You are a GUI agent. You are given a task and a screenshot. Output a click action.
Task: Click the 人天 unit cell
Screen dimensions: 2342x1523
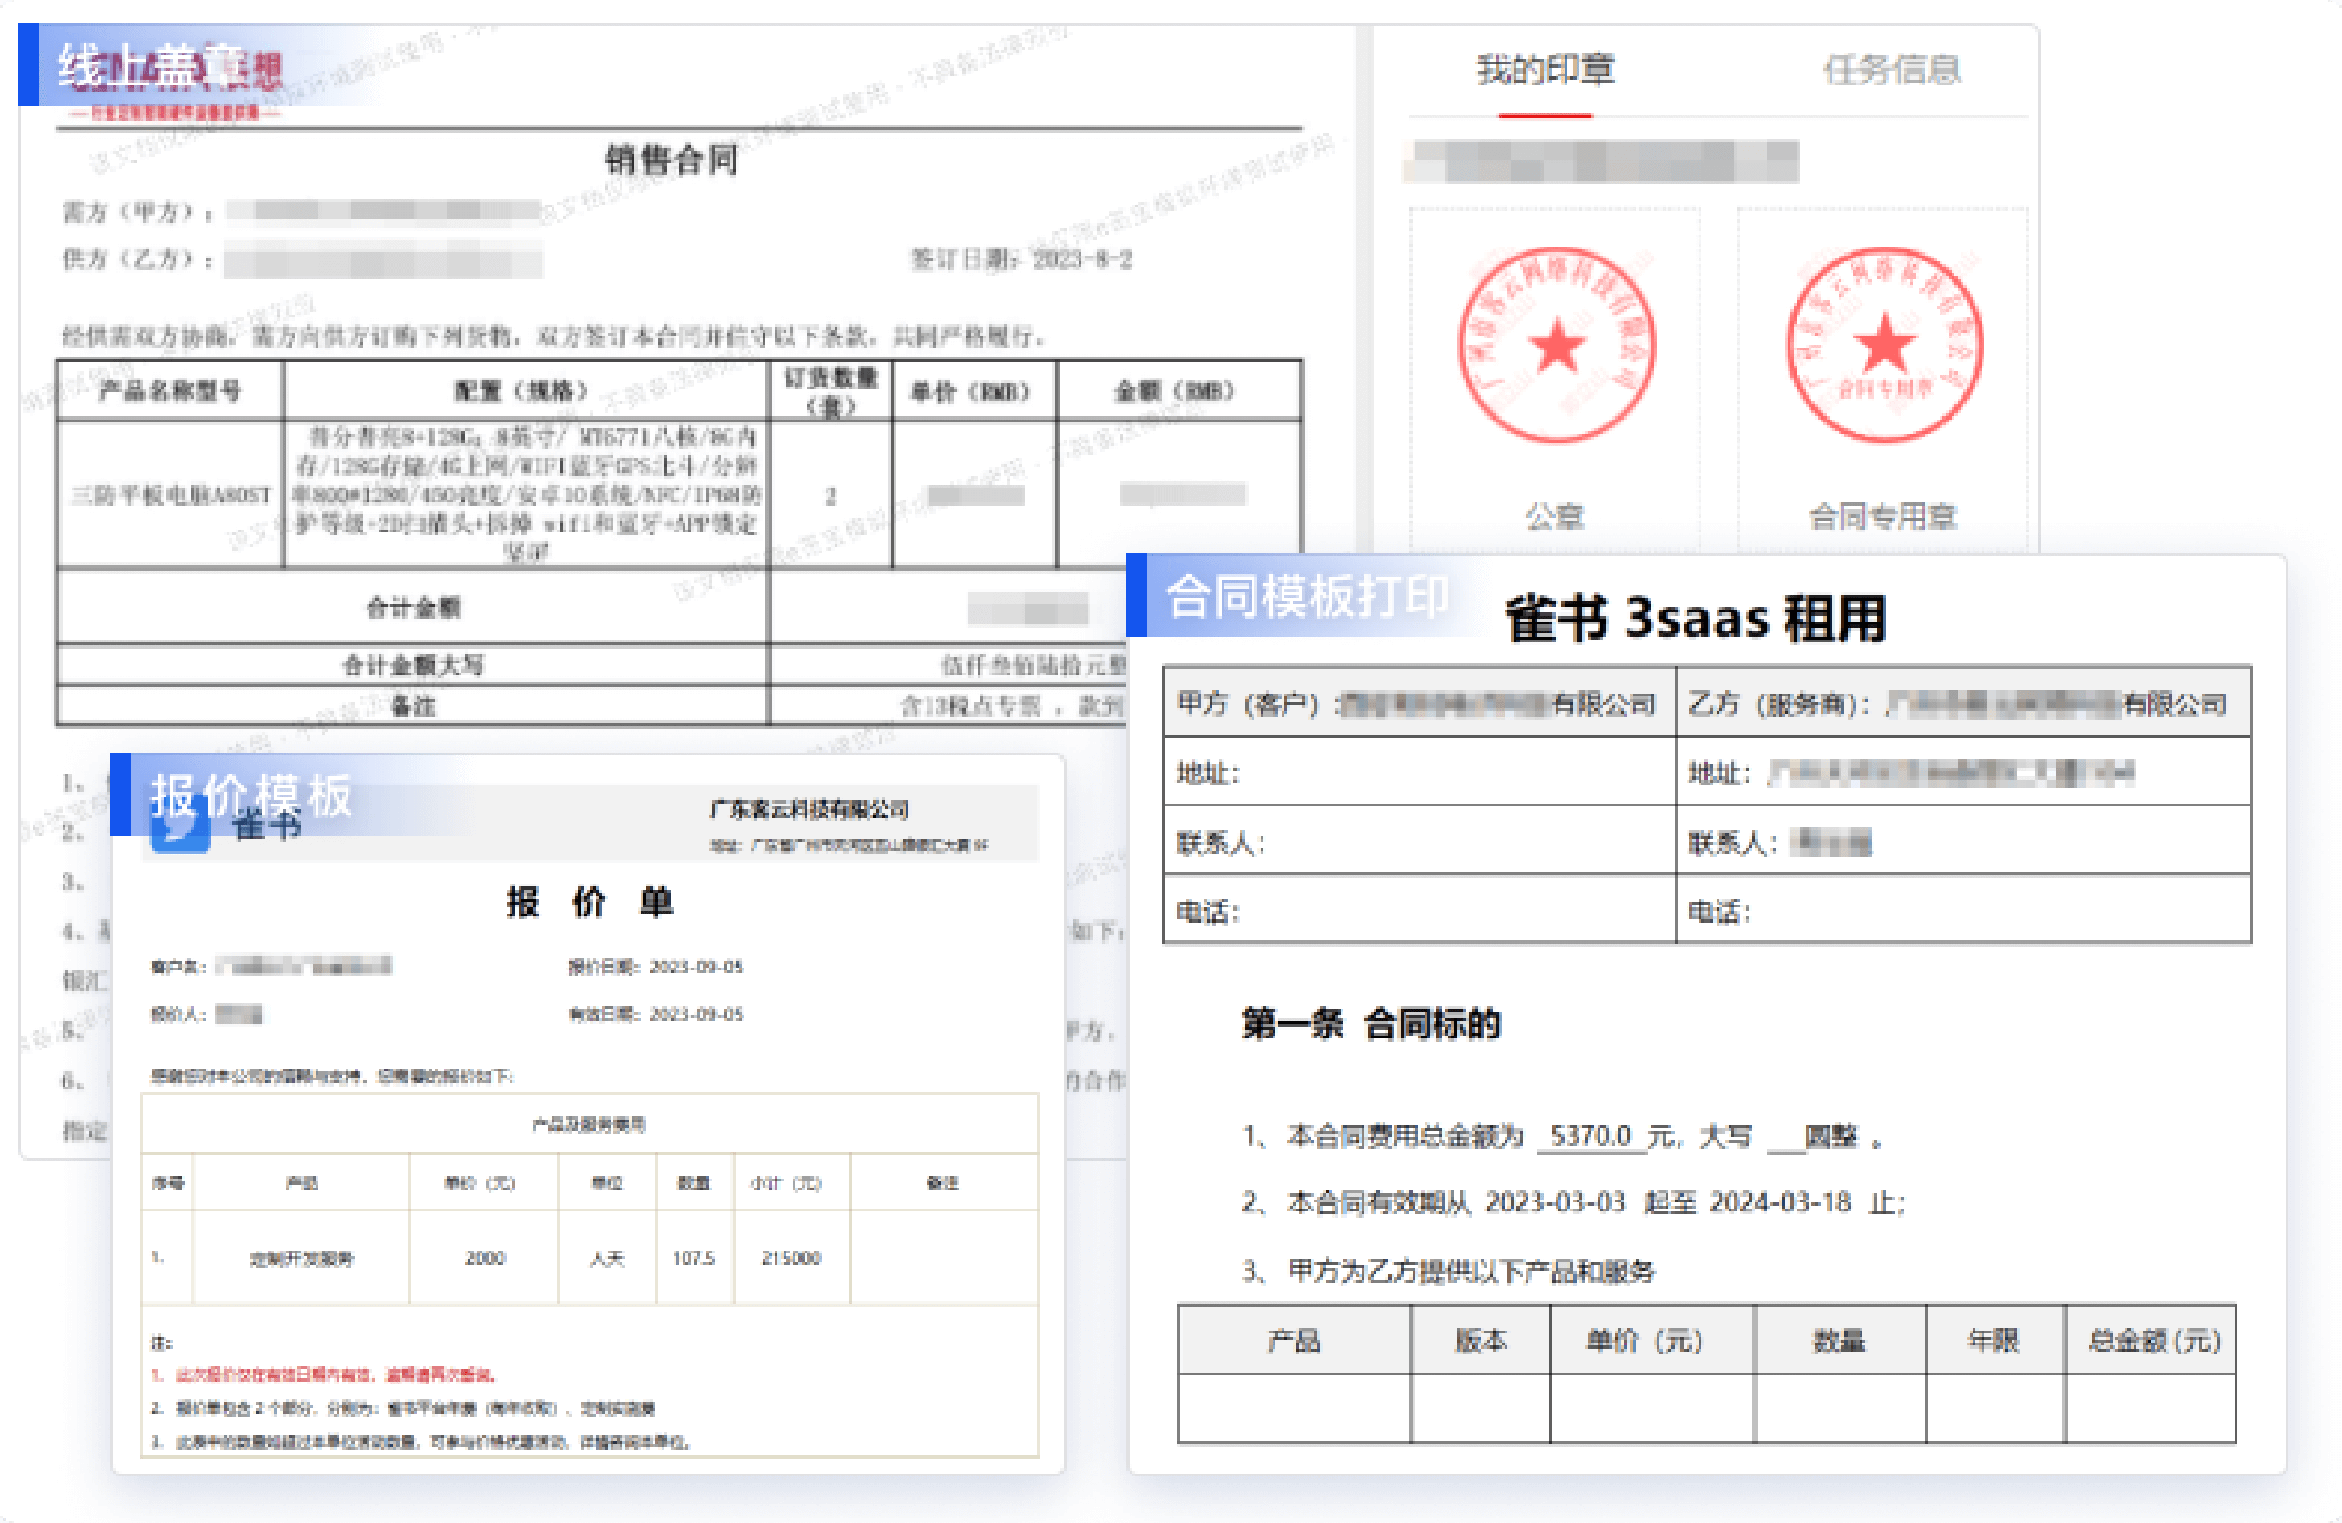tap(607, 1257)
